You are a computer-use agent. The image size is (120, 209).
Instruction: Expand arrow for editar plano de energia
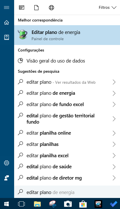pos(114,93)
